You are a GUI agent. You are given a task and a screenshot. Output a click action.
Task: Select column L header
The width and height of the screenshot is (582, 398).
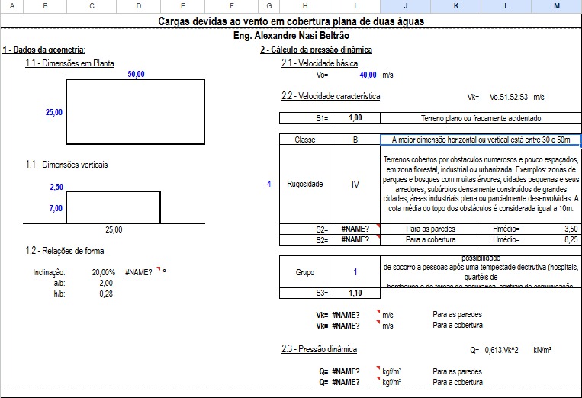[x=506, y=6]
